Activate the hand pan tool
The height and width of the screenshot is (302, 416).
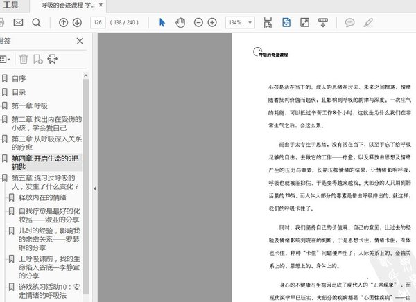click(180, 23)
